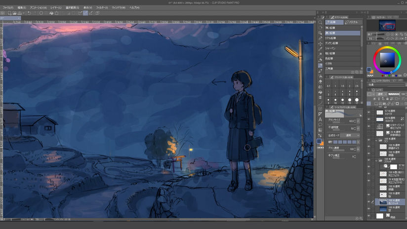Select the Eyedropper tool in tool palette
The image size is (407, 229).
pos(320,49)
